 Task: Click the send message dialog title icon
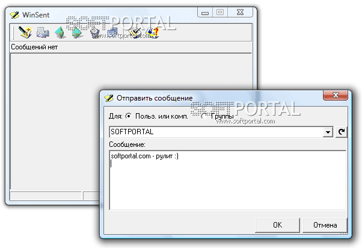pos(109,98)
